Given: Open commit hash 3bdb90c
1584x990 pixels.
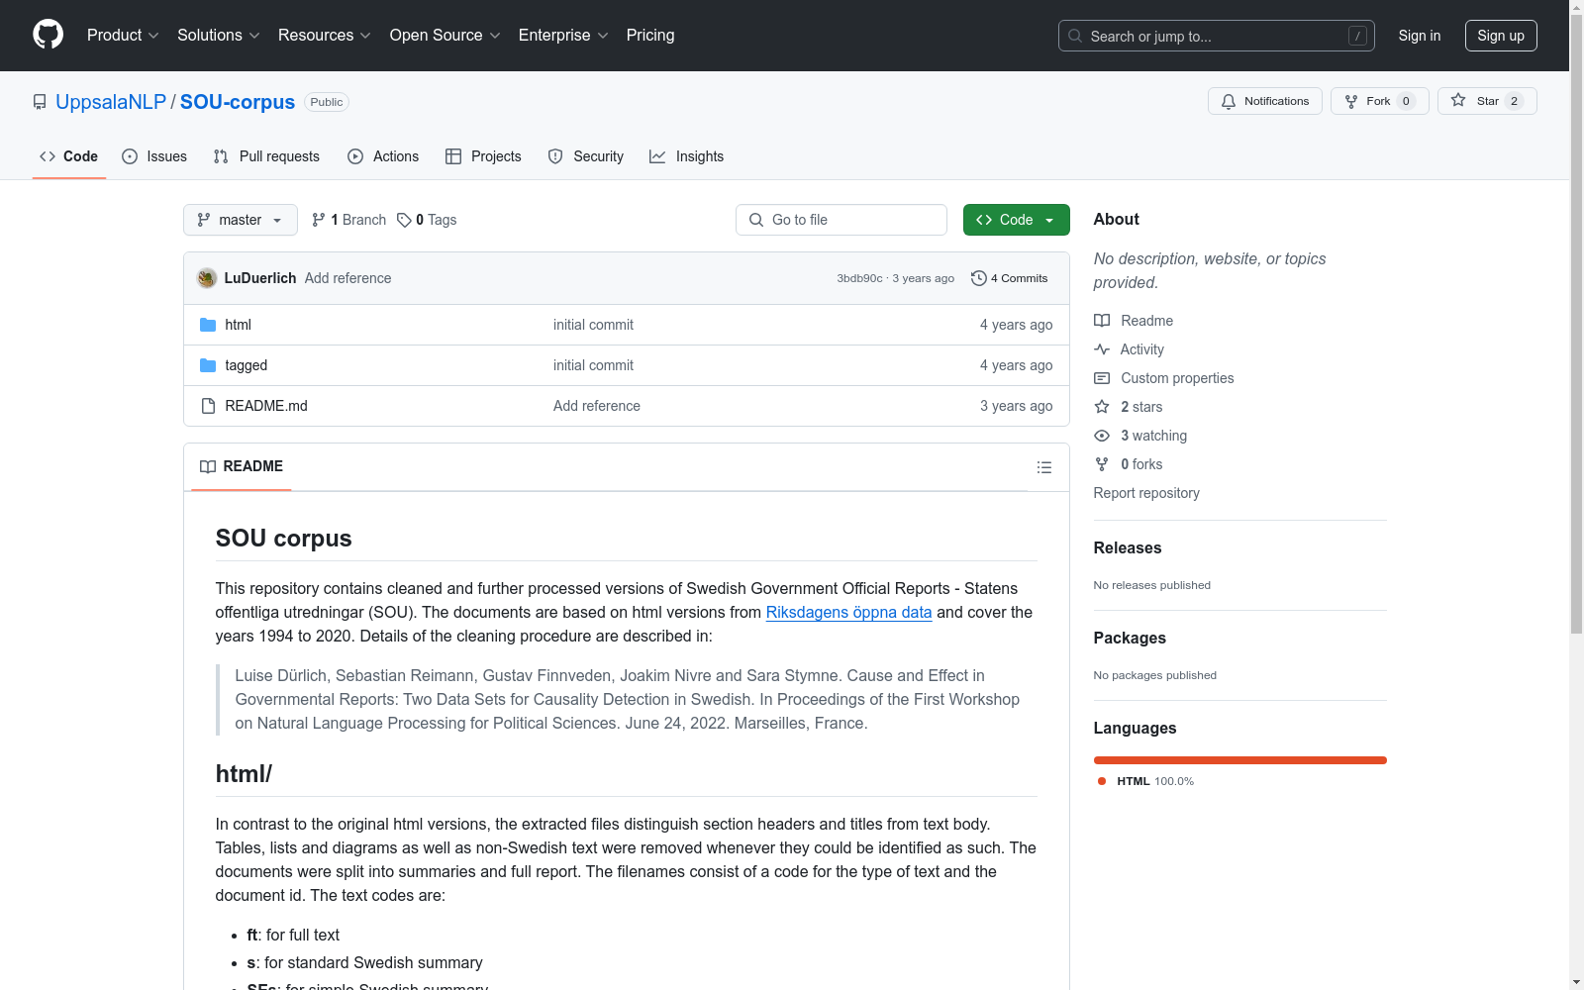Looking at the screenshot, I should [x=859, y=278].
